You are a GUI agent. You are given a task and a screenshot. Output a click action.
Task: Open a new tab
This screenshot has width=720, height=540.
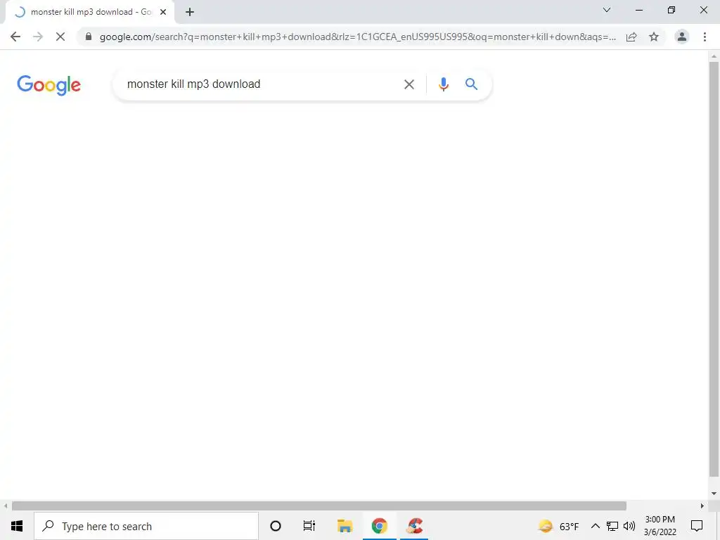[x=190, y=12]
